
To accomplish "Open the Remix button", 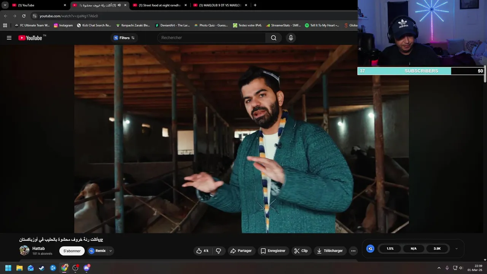I will pyautogui.click(x=97, y=251).
